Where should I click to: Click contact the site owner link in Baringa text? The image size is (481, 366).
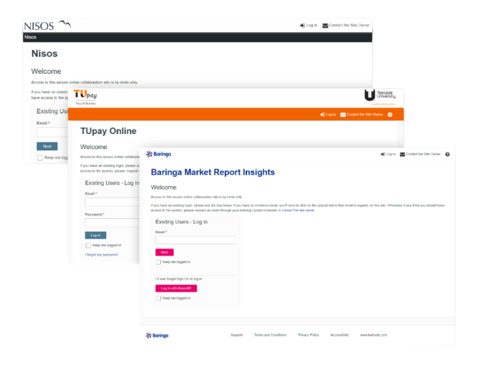(x=298, y=211)
